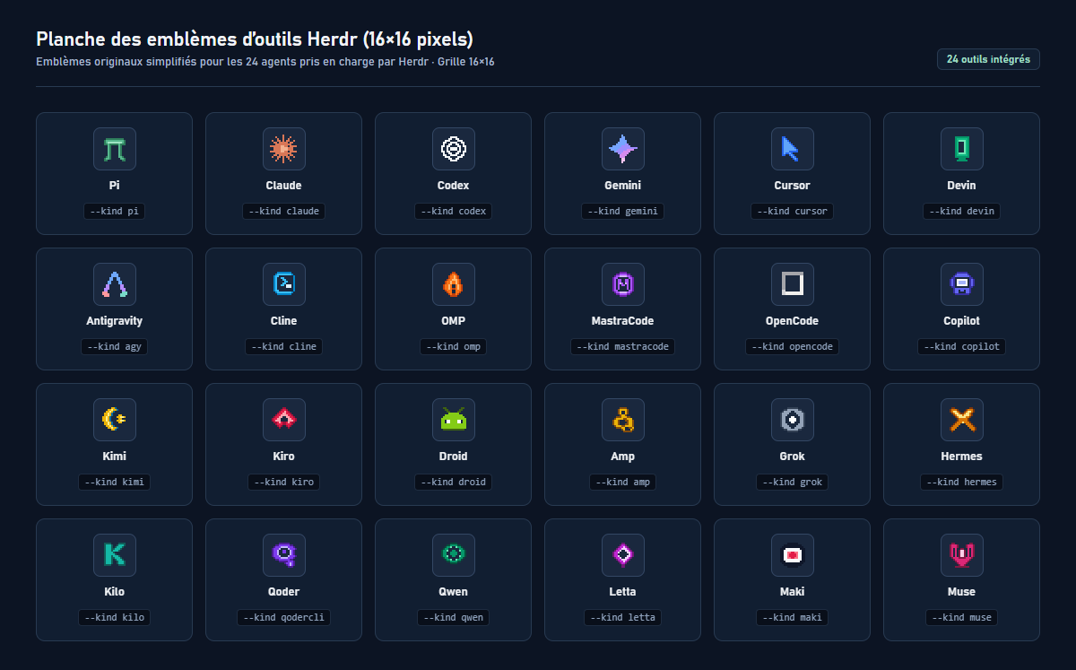Click the "--kind kilo" code chip
Image resolution: width=1076 pixels, height=670 pixels.
[114, 618]
